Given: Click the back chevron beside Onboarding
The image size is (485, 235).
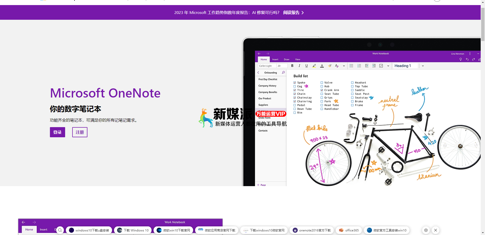Looking at the screenshot, I should click(x=258, y=72).
